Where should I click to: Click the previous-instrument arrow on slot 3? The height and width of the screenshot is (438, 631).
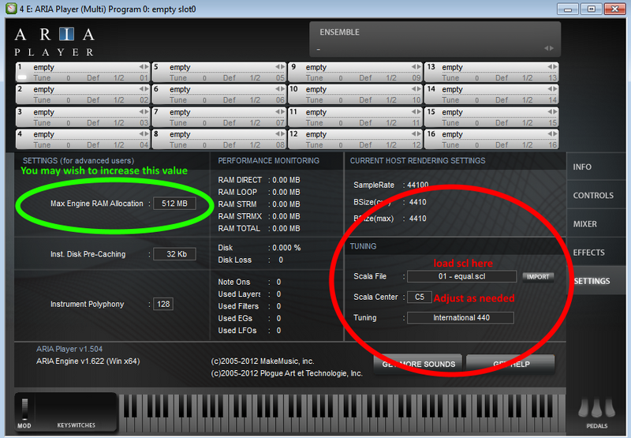(x=142, y=111)
